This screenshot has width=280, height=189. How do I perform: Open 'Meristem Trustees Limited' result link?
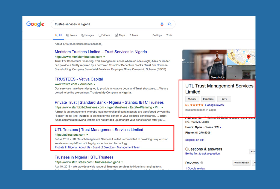(x=101, y=52)
